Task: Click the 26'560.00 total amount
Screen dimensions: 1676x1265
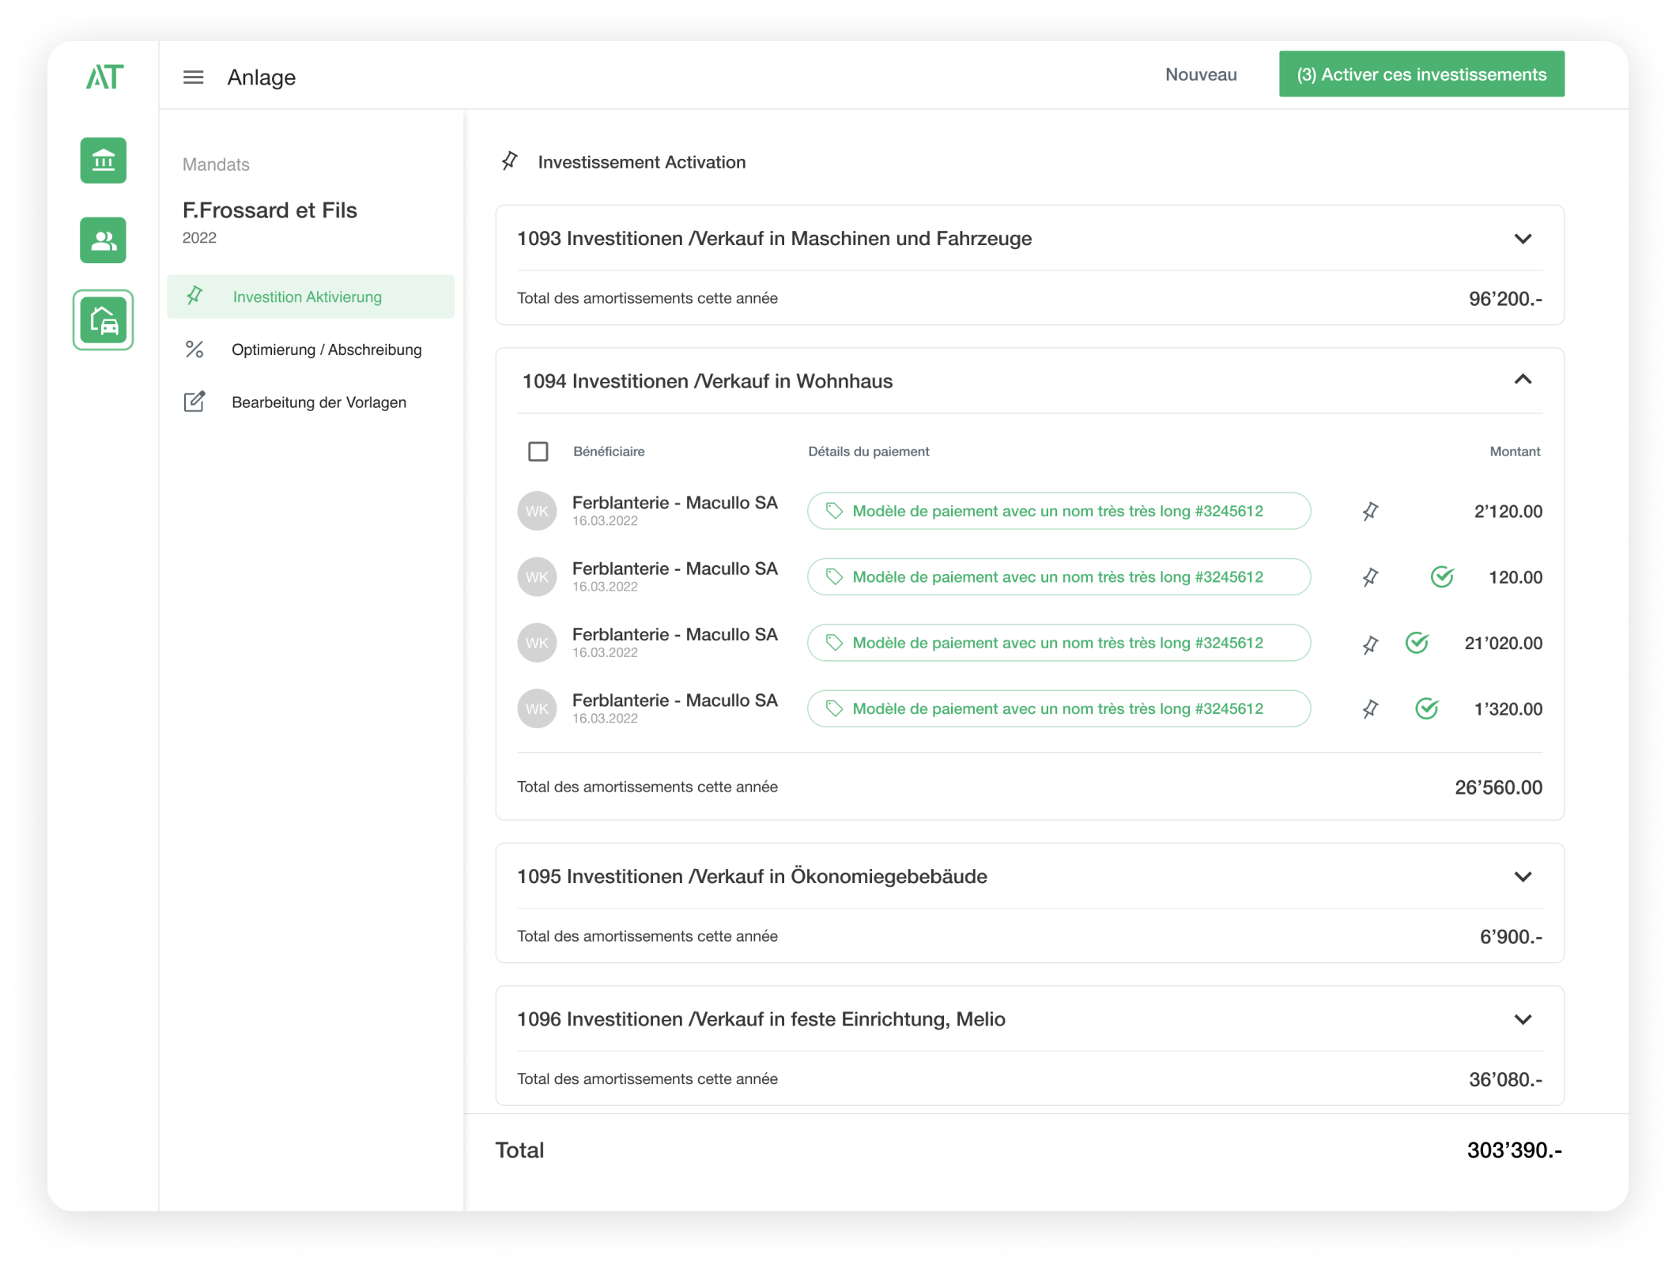Action: (1498, 787)
